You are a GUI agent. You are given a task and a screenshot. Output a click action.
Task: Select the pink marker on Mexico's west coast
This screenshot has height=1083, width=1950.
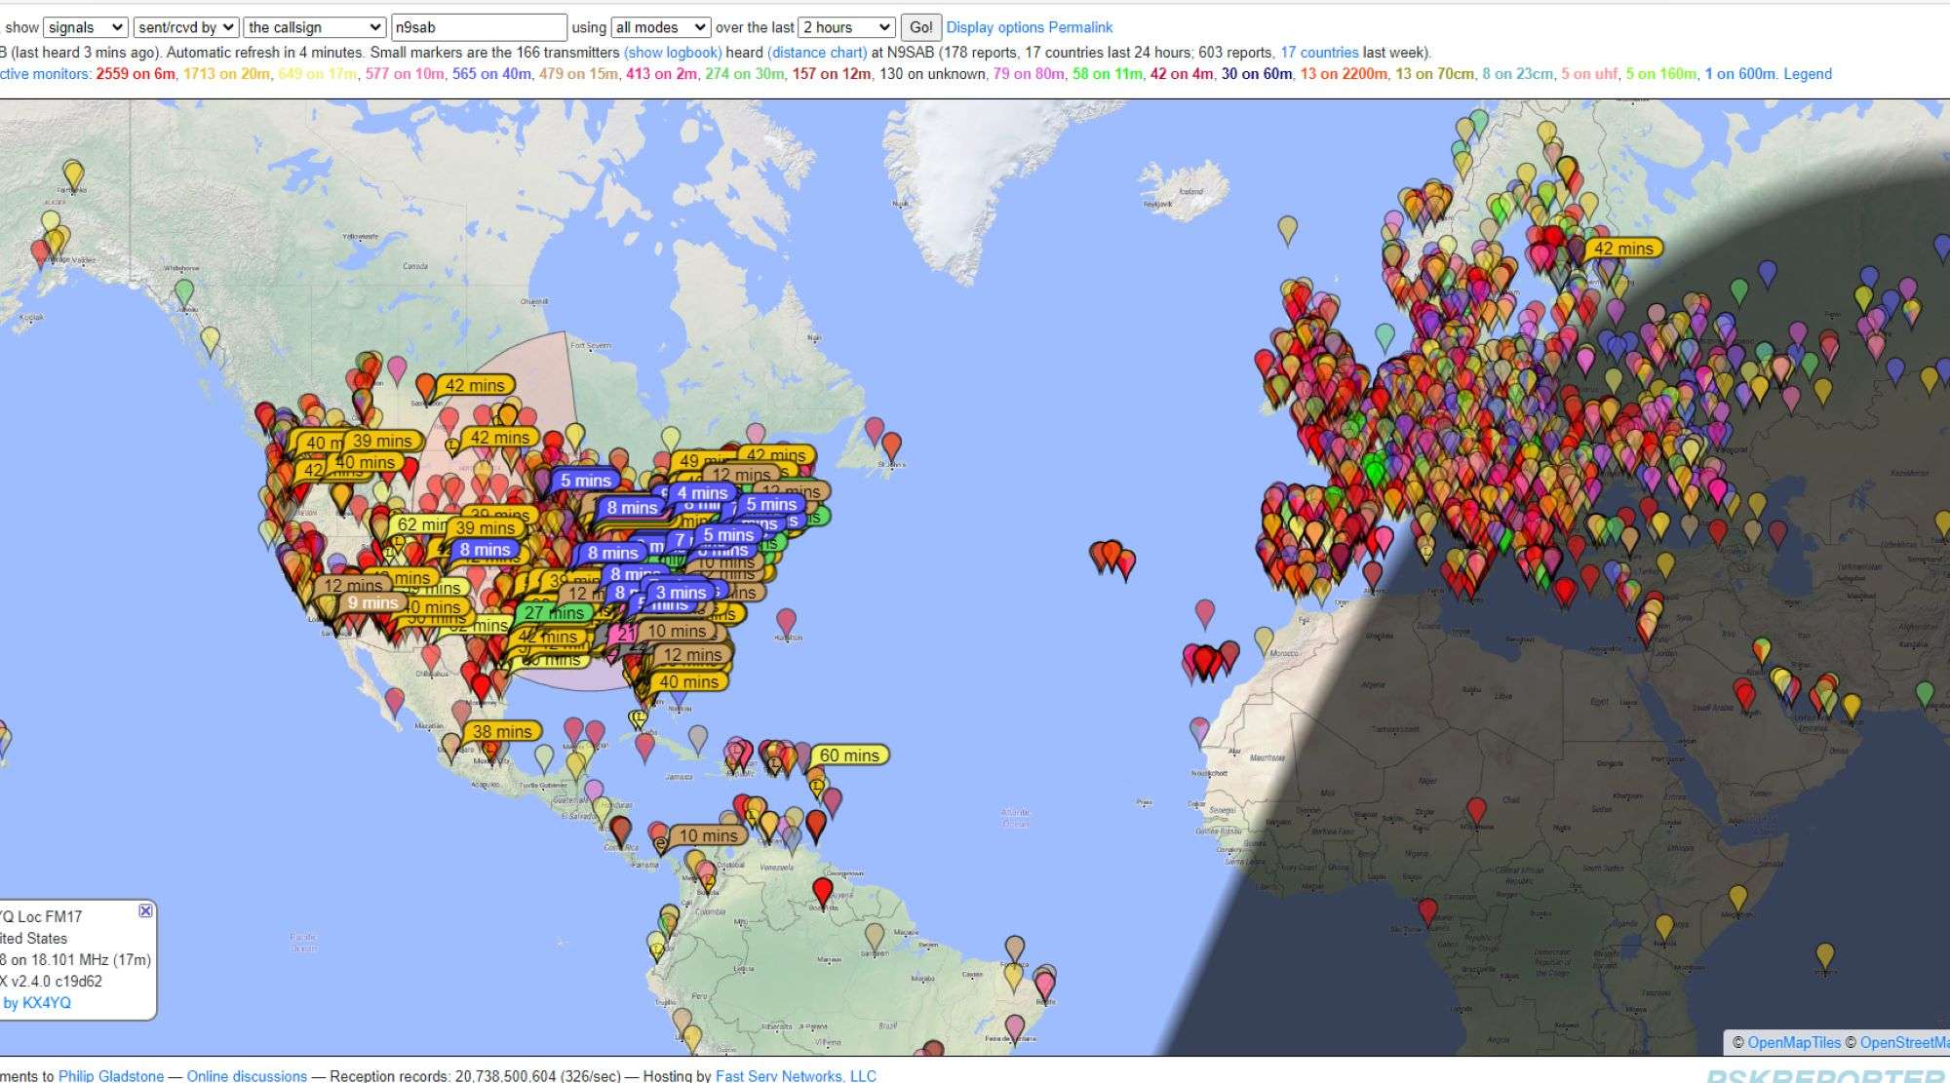(x=395, y=702)
